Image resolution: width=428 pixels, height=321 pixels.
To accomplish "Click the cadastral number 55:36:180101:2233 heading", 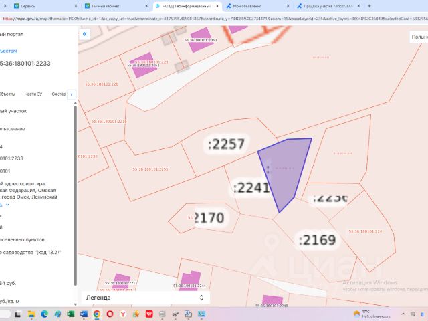I will (25, 64).
